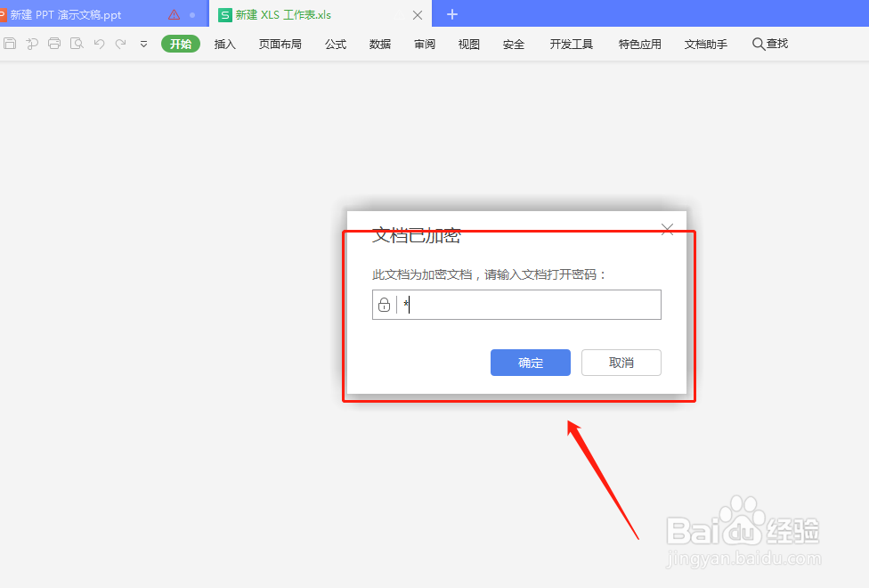
Task: Open the 特色应用 ribbon tab
Action: tap(640, 44)
